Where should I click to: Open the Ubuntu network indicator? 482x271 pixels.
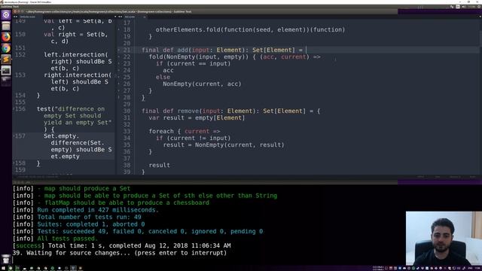tap(452, 7)
